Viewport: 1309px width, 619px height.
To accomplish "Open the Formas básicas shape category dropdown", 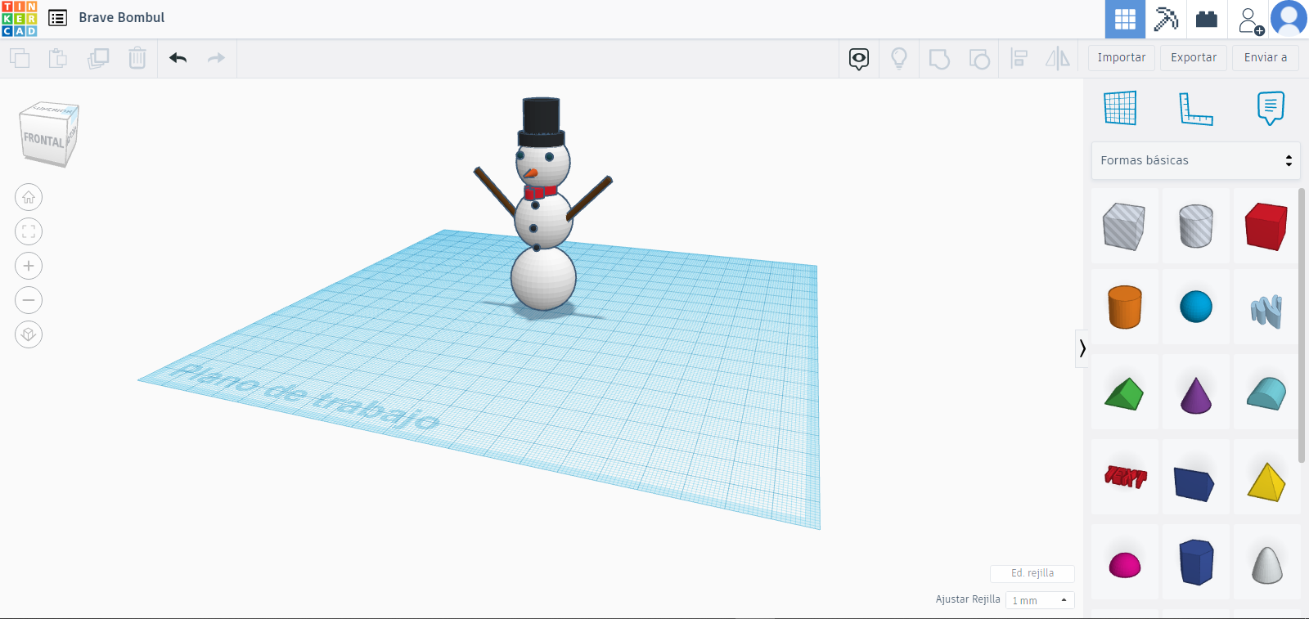I will click(1196, 160).
